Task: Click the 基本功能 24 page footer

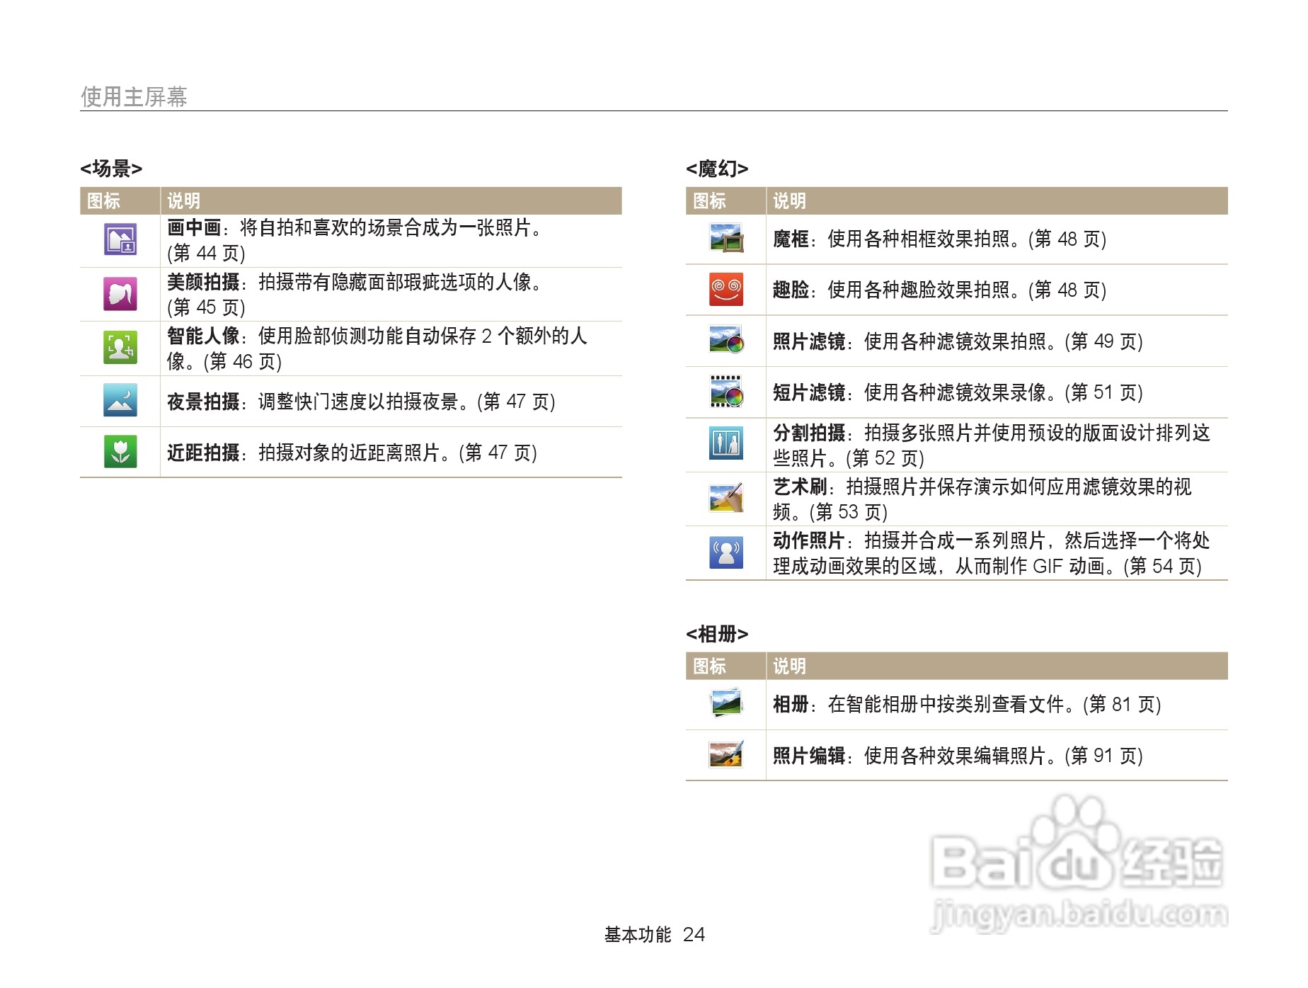Action: [653, 935]
